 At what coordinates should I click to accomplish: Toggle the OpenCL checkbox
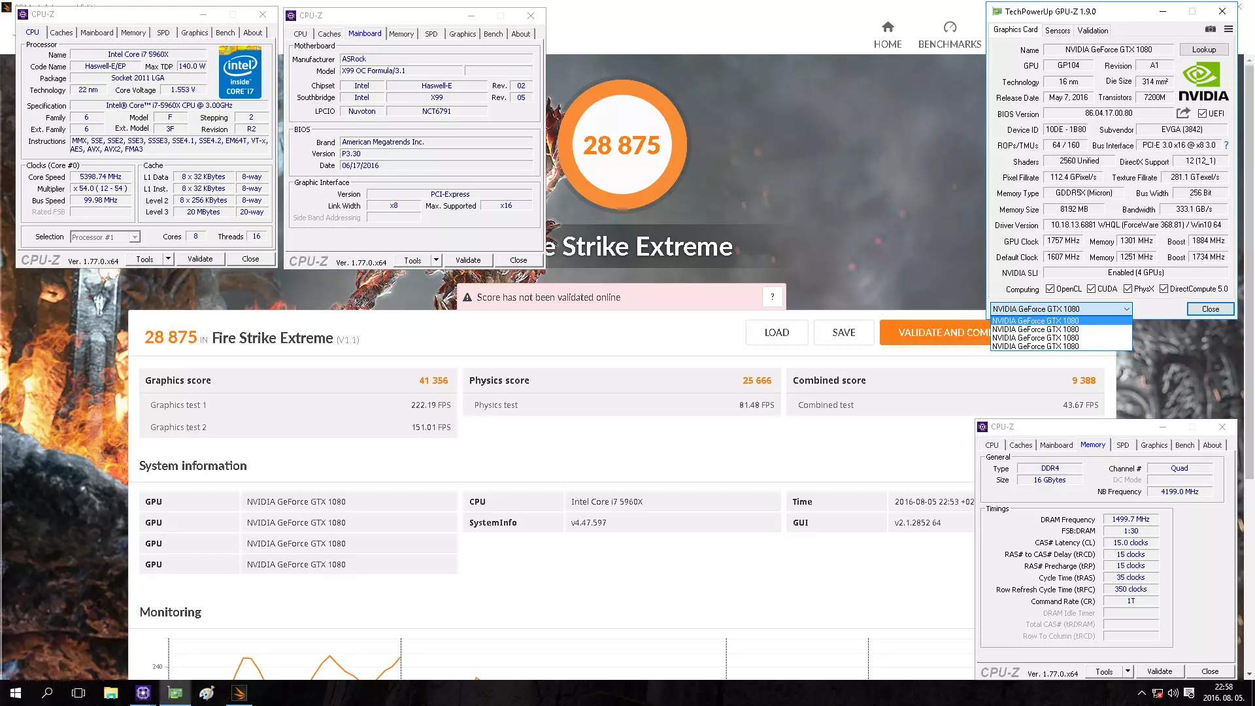pyautogui.click(x=1050, y=289)
